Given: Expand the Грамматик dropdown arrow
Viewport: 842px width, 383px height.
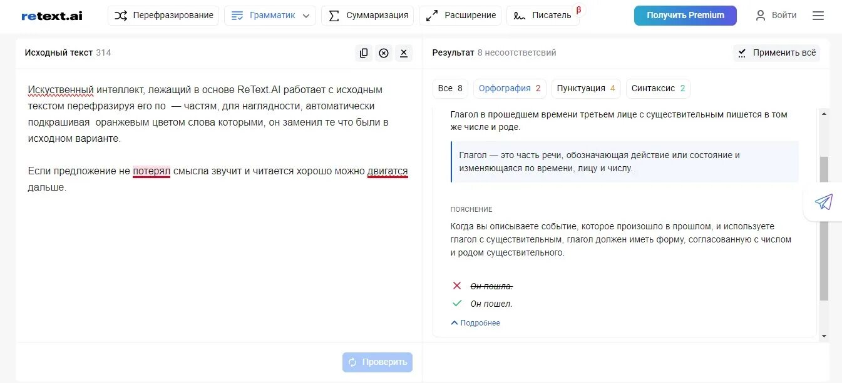Looking at the screenshot, I should 306,16.
